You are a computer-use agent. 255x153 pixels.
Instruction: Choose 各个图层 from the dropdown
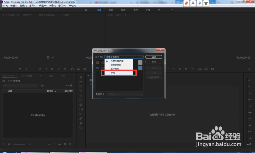tap(115, 69)
